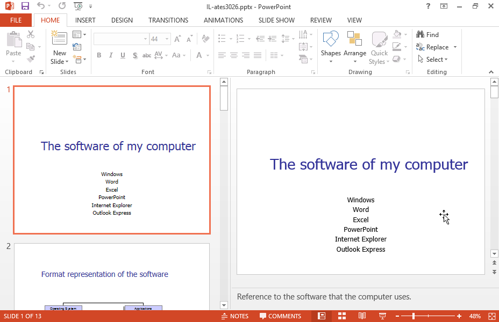Select the Format Painter brush
The width and height of the screenshot is (499, 322).
click(31, 58)
